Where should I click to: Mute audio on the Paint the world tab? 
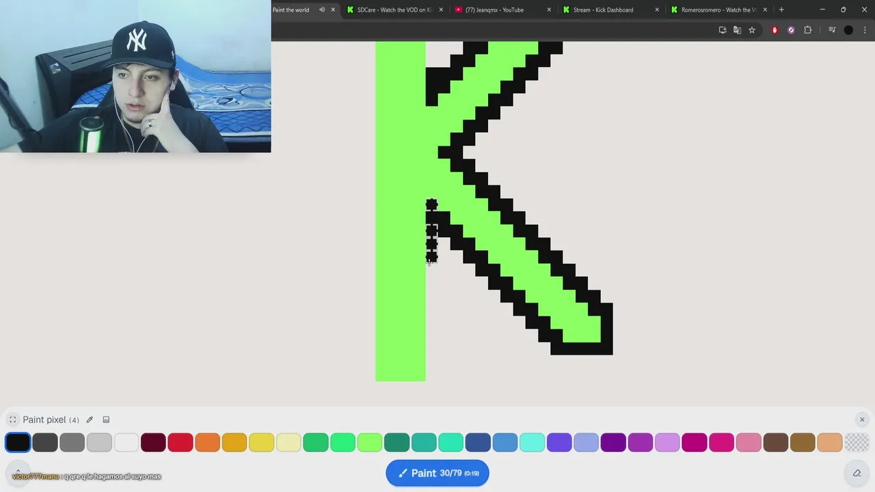(x=322, y=10)
